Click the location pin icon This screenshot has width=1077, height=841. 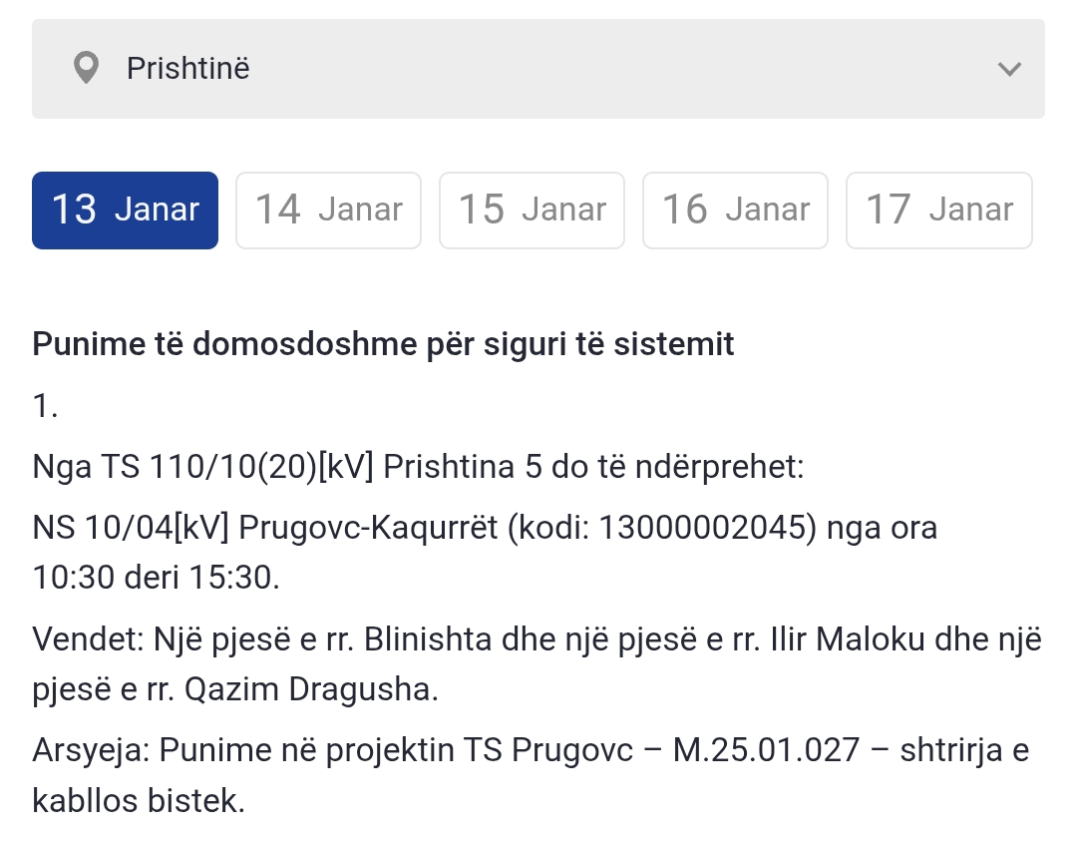tap(87, 69)
